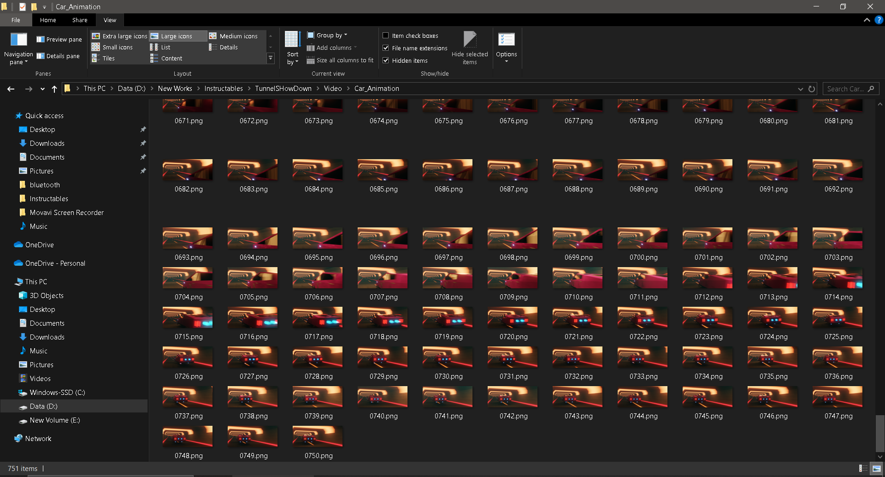Open bluetooth folder in Quick access

[45, 185]
